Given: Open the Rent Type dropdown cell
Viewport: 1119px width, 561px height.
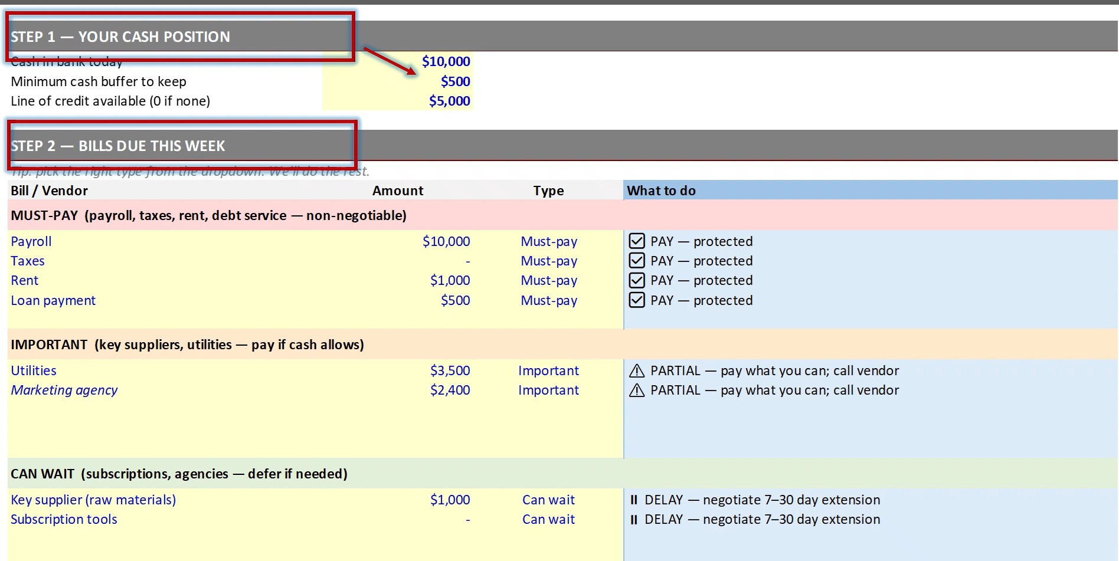Looking at the screenshot, I should coord(549,280).
